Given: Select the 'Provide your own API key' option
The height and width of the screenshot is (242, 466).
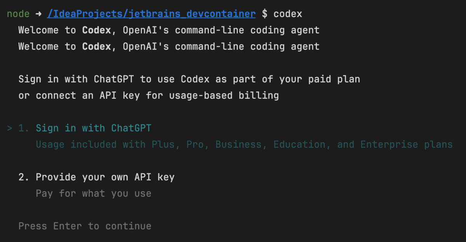Looking at the screenshot, I should pyautogui.click(x=105, y=177).
